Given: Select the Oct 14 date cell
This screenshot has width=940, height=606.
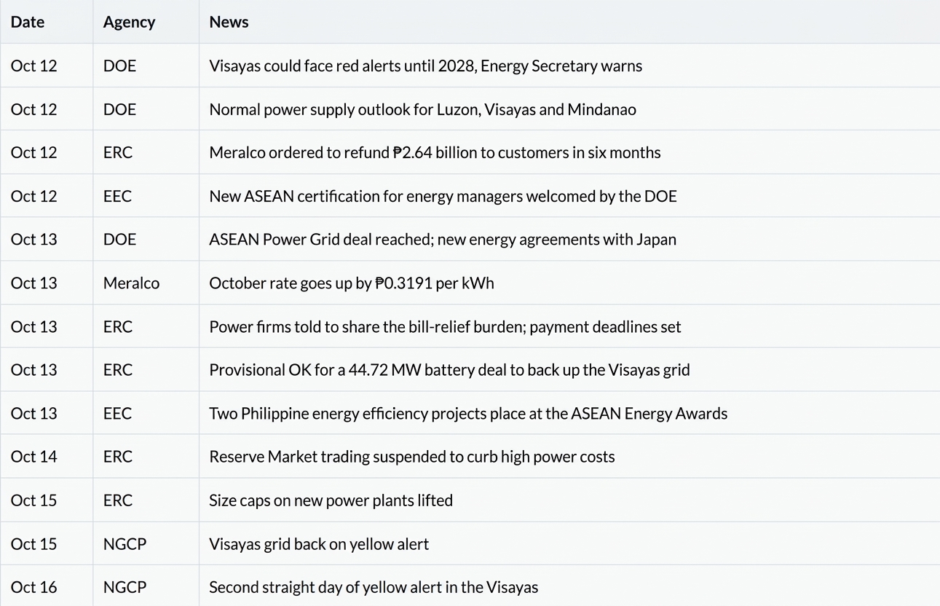Looking at the screenshot, I should pos(33,457).
